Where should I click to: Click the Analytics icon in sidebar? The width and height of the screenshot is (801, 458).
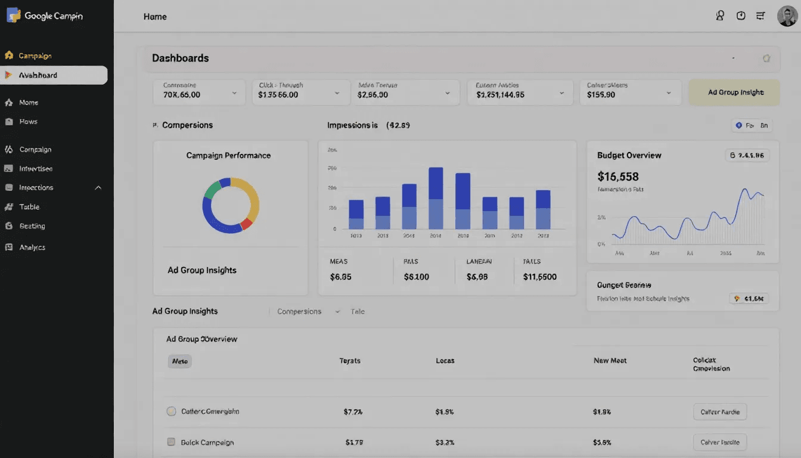coord(9,247)
